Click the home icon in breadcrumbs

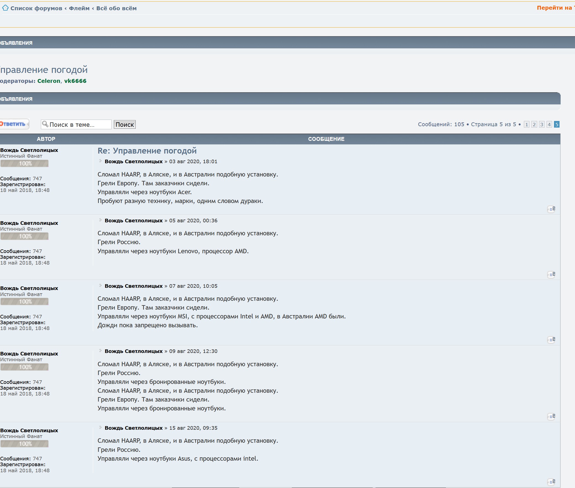click(x=5, y=8)
